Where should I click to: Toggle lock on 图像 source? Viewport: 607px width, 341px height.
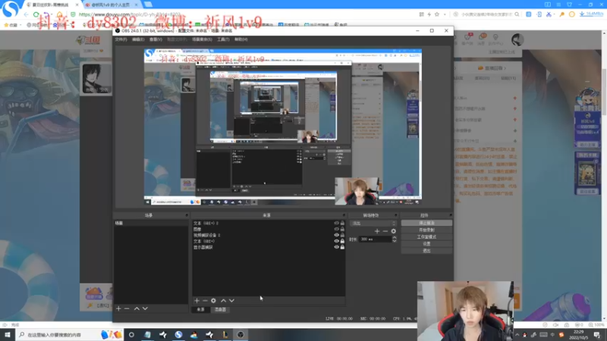tap(342, 230)
